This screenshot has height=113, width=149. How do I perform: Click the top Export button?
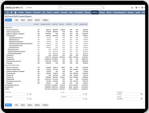(x=30, y=20)
